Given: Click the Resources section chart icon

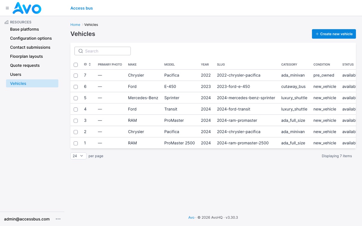Looking at the screenshot, I should coord(6,22).
